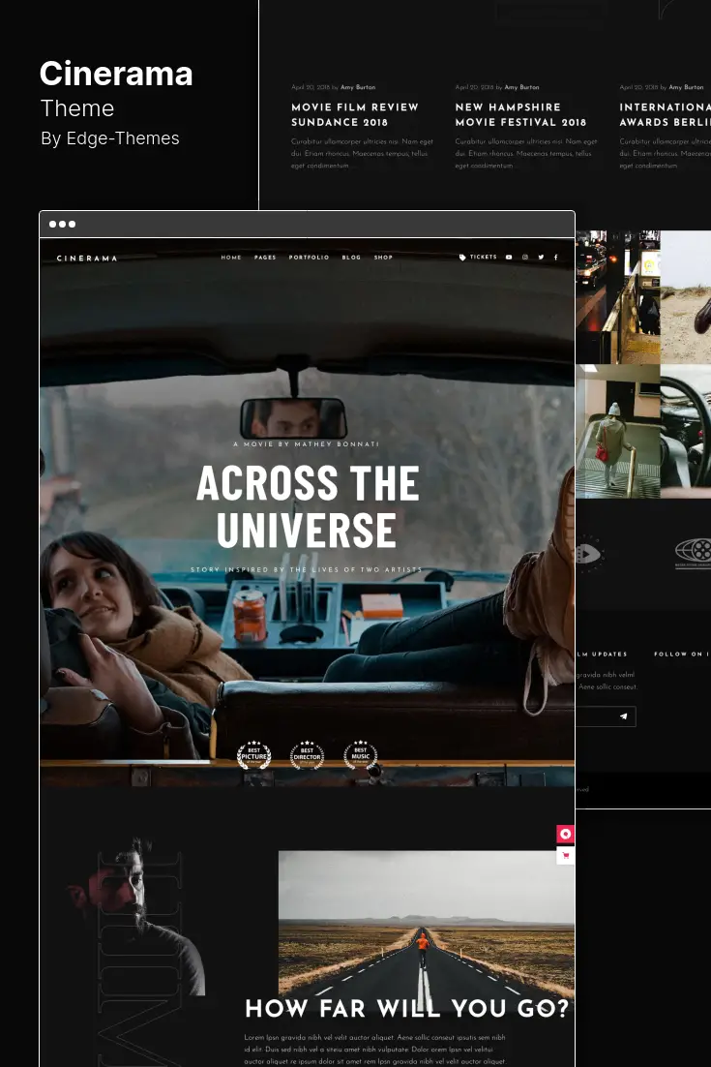
Task: Click the empty road runner image
Action: [x=427, y=924]
